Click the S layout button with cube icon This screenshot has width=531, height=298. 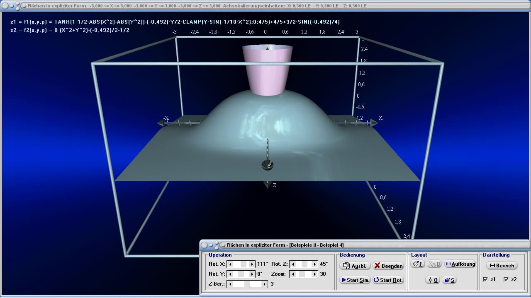click(x=449, y=280)
